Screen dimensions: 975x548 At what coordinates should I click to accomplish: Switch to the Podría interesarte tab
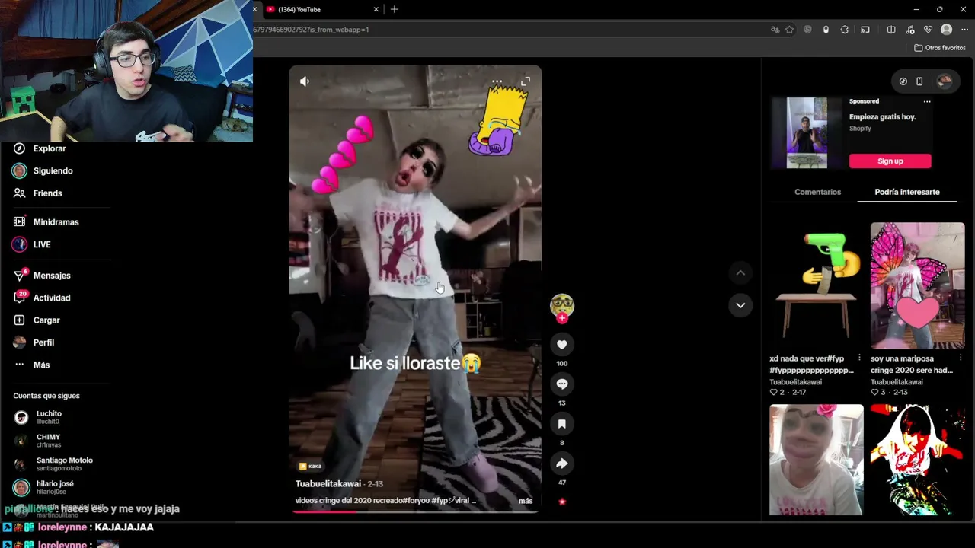pos(906,192)
